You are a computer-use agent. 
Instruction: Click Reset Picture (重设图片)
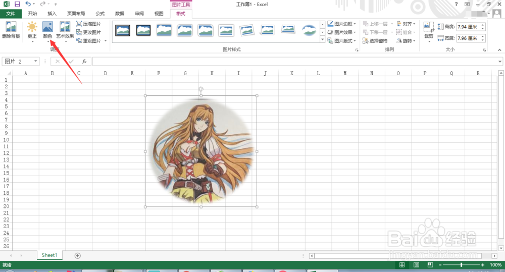point(88,40)
